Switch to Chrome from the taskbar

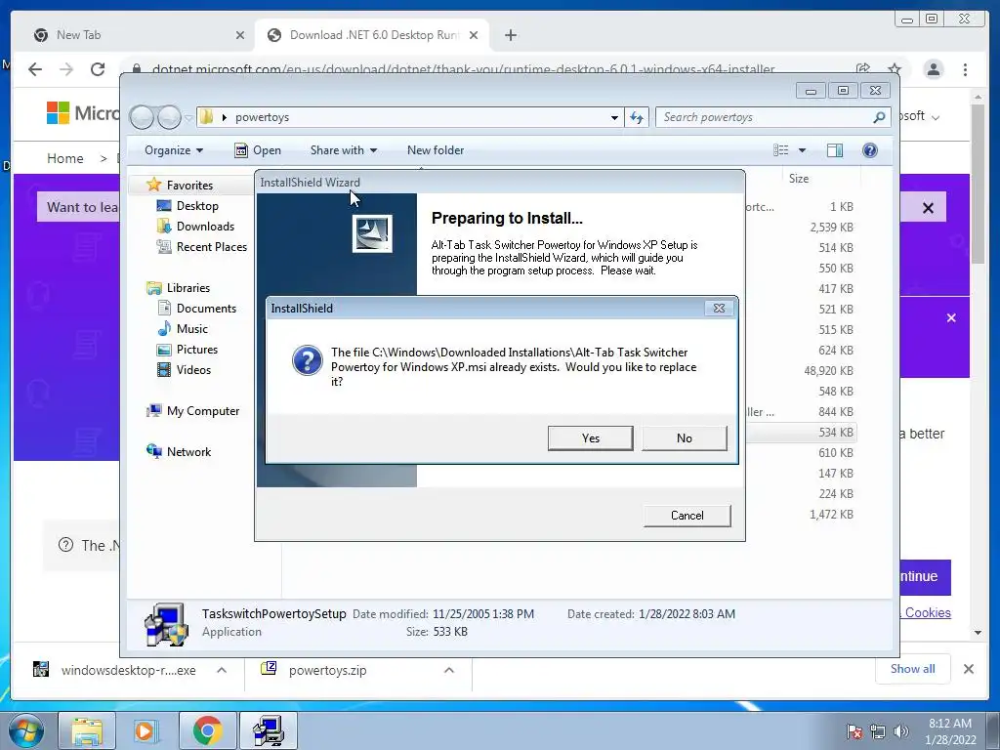coord(207,730)
